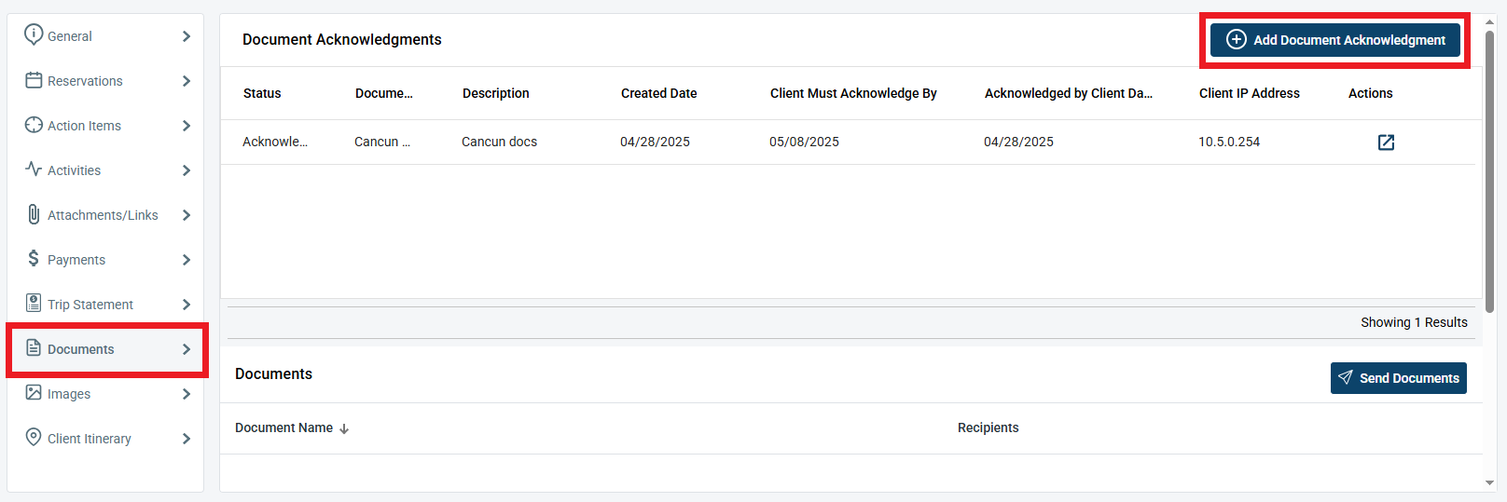The height and width of the screenshot is (502, 1507).
Task: Click the Document Name sort arrow
Action: [x=344, y=428]
